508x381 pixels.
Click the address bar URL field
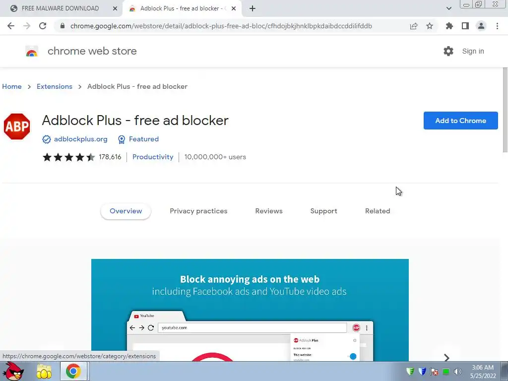(x=221, y=26)
